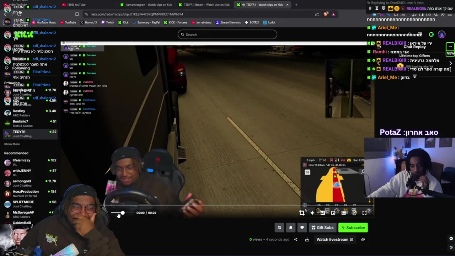Click the Gift Subs button
455x256 pixels.
coord(322,228)
